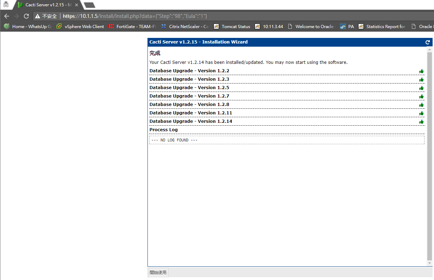Click the installed/updated confirmation message
This screenshot has height=280, width=434.
coord(248,62)
